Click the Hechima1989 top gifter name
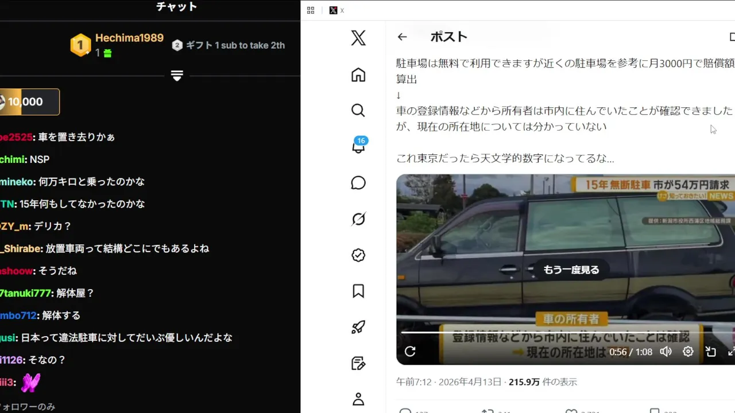The width and height of the screenshot is (735, 413). (x=129, y=38)
